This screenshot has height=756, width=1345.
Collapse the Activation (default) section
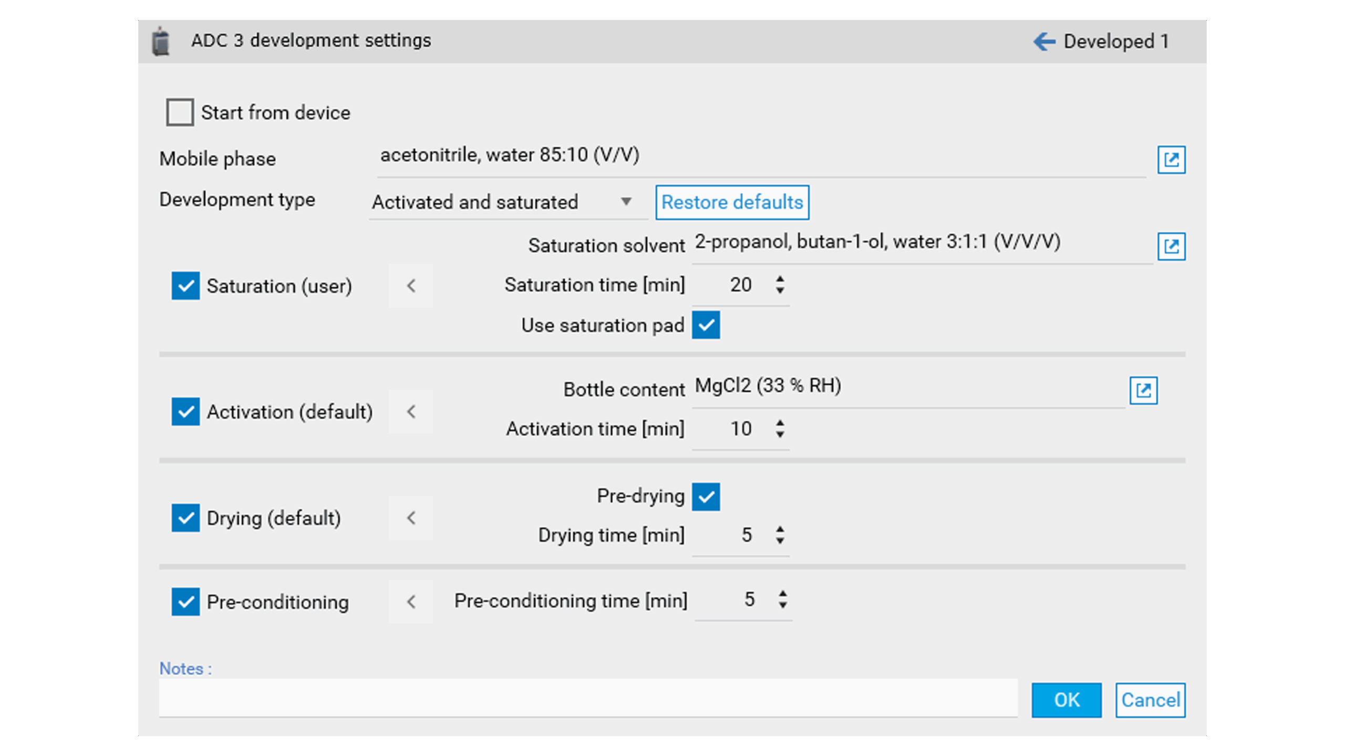[411, 412]
